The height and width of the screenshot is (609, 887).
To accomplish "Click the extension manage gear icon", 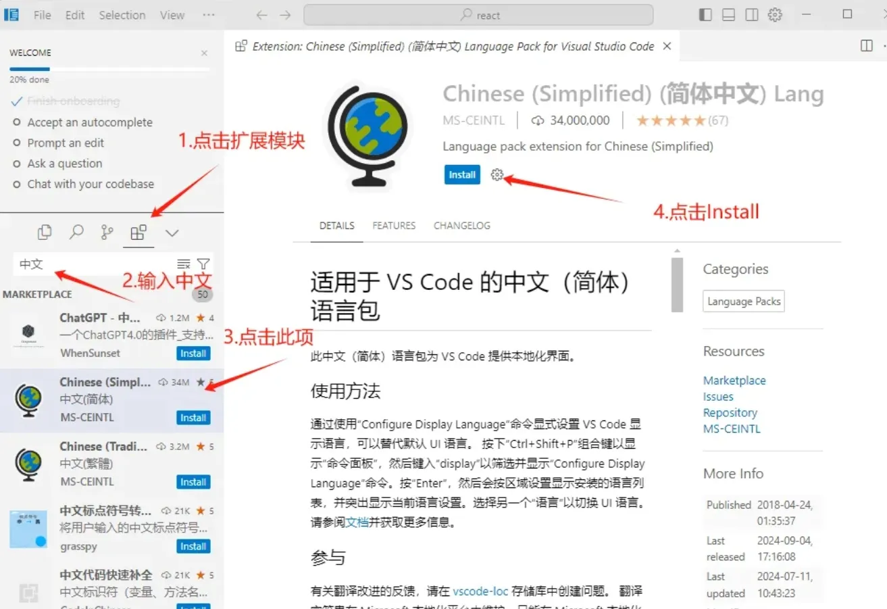I will pyautogui.click(x=497, y=174).
